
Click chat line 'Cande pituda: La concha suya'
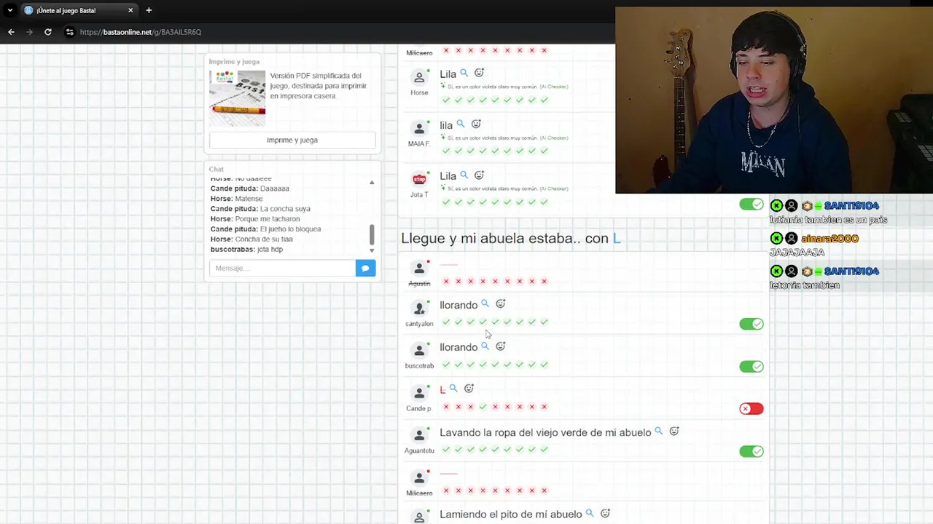click(260, 209)
